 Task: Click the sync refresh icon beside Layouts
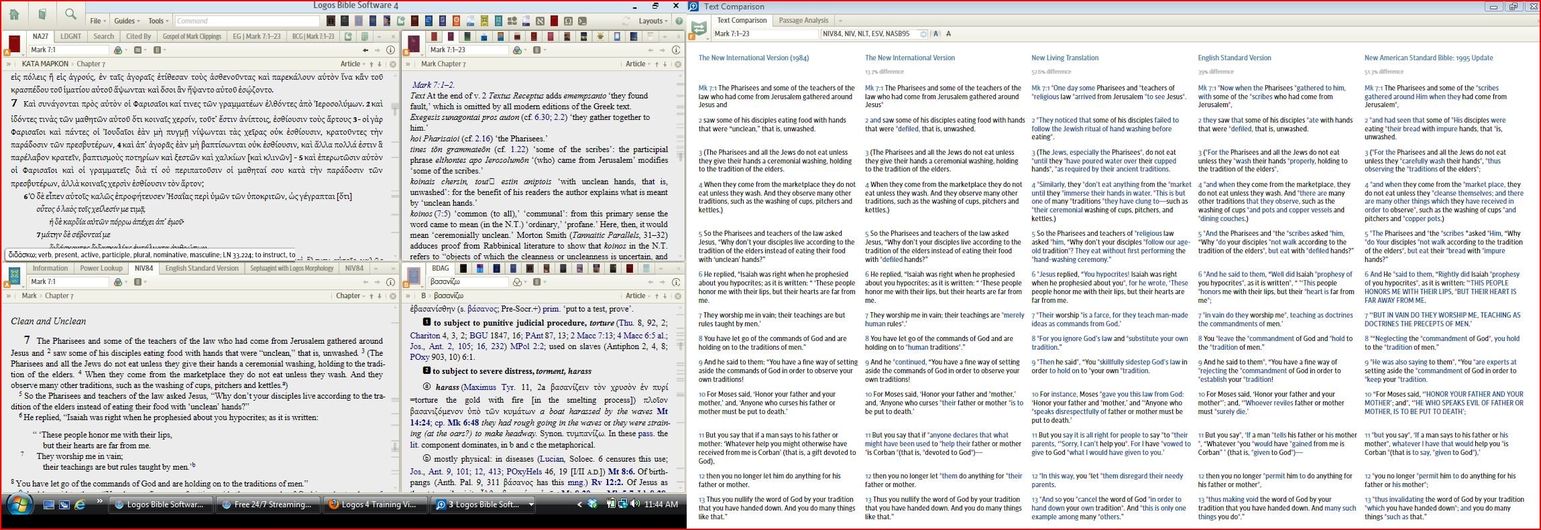(626, 21)
